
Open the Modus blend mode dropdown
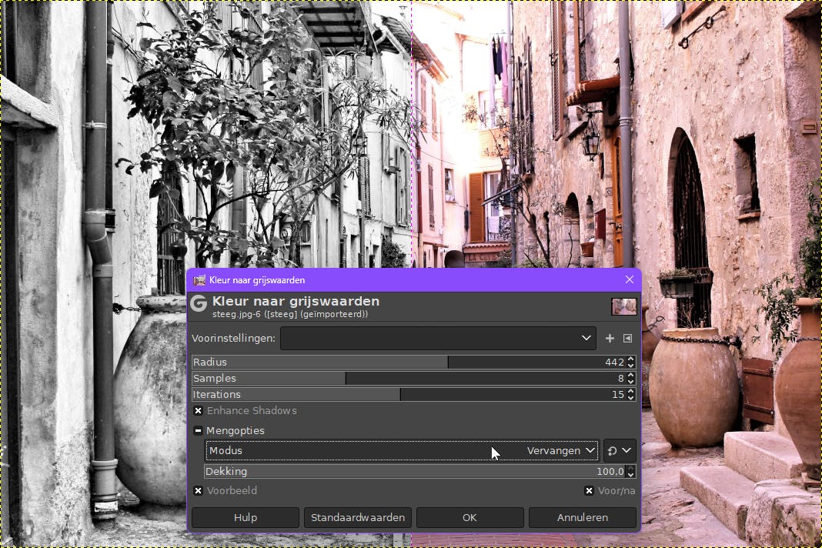coord(402,450)
